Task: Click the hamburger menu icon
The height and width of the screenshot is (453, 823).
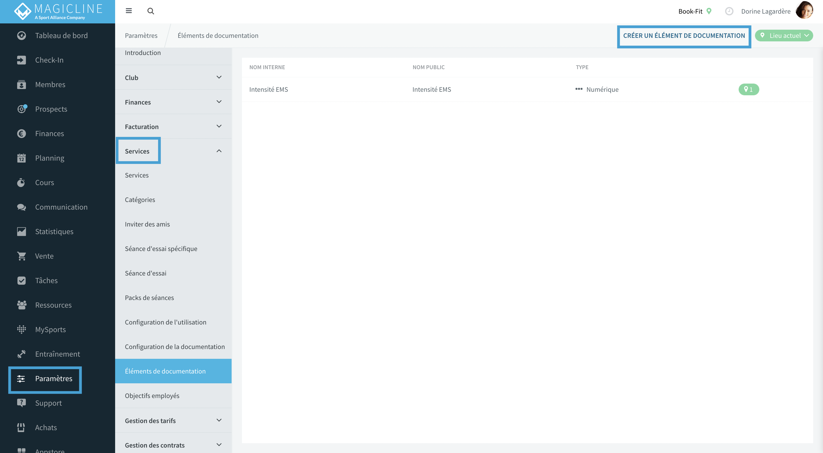Action: tap(129, 11)
